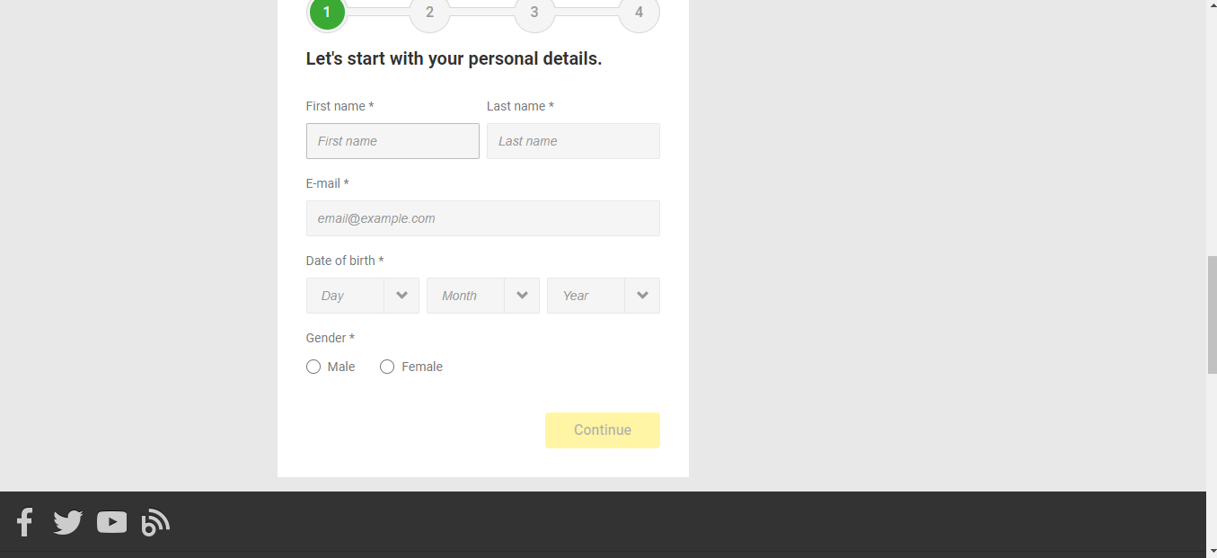
Task: Jump to step 4 circle
Action: click(x=639, y=13)
